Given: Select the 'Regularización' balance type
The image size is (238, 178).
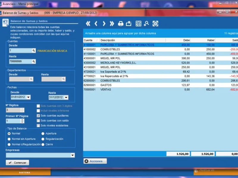Looking at the screenshot, I should pos(43,139).
